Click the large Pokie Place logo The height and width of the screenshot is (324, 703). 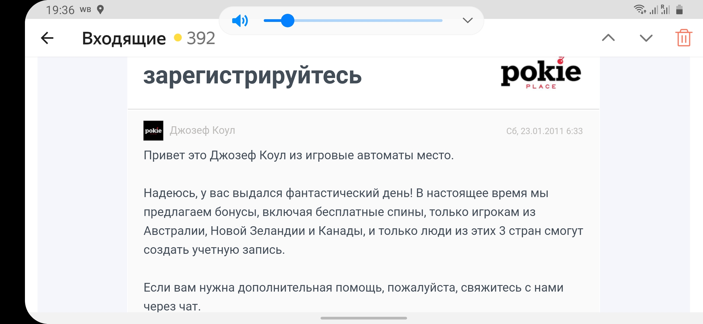point(541,74)
